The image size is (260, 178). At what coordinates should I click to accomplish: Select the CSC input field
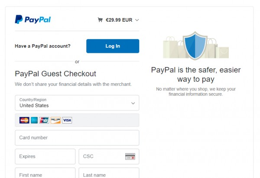tap(102, 156)
